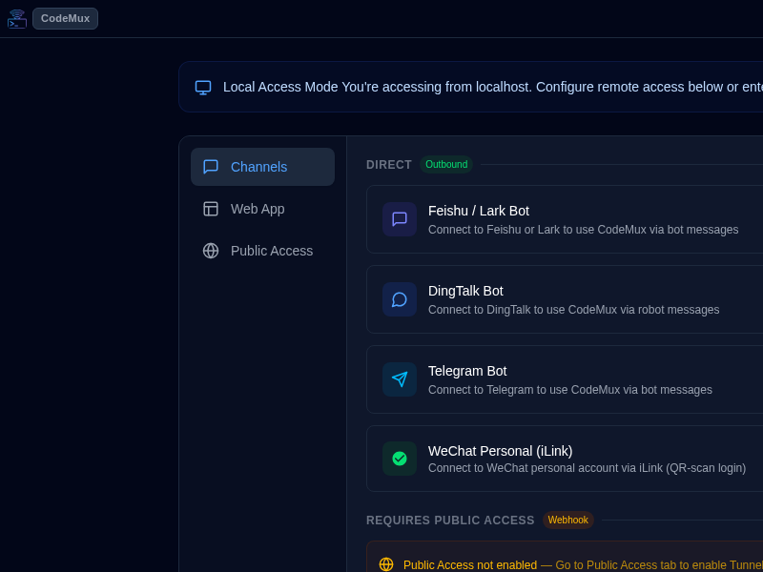Image resolution: width=763 pixels, height=572 pixels.
Task: Click the CodeMux logo icon
Action: pos(17,18)
